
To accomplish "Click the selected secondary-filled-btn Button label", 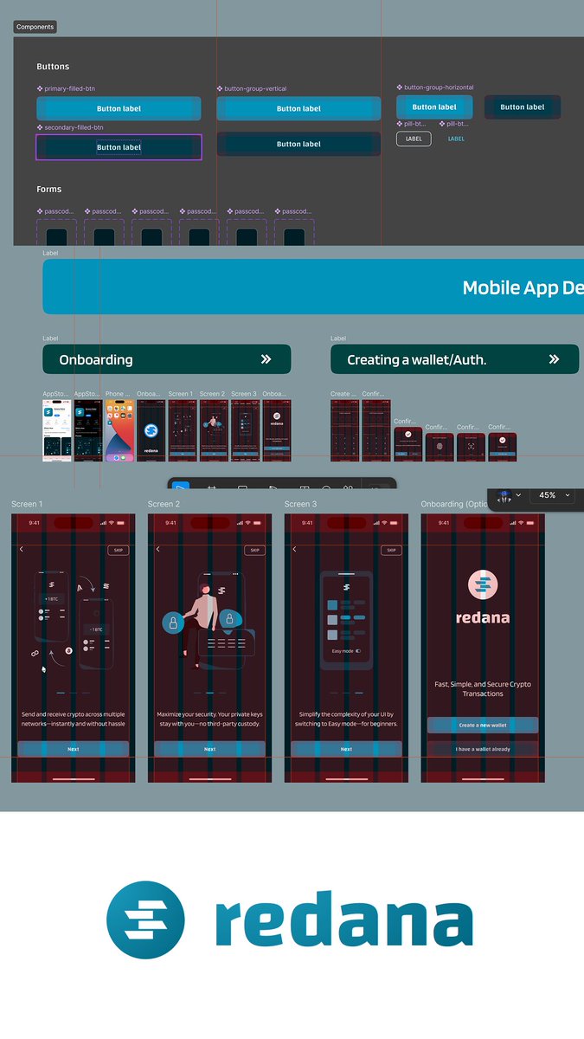I will 119,147.
